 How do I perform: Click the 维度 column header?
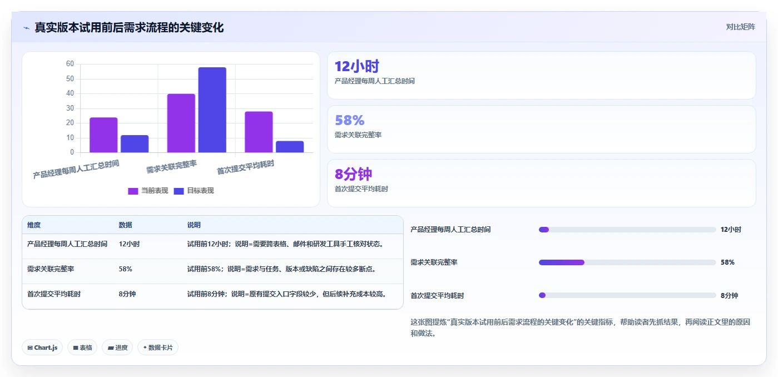point(34,225)
